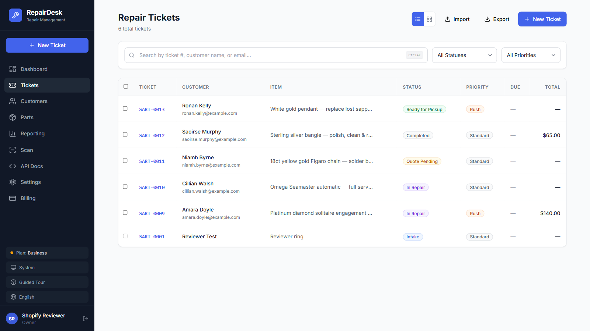Open the Scan page
The height and width of the screenshot is (331, 590).
(47, 150)
